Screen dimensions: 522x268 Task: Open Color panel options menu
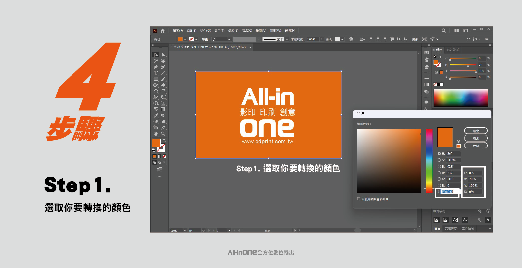pos(490,50)
